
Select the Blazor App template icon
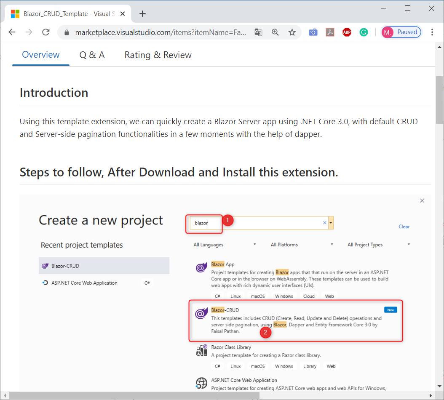(201, 268)
